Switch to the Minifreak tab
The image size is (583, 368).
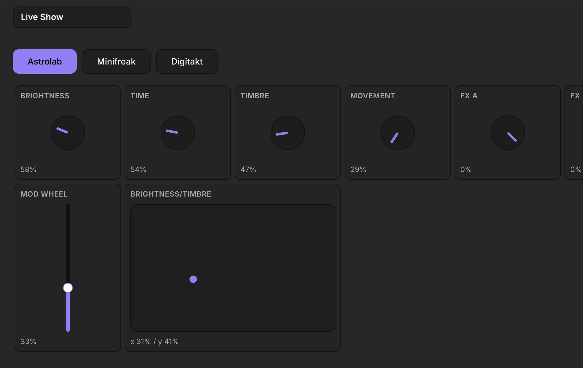[116, 61]
